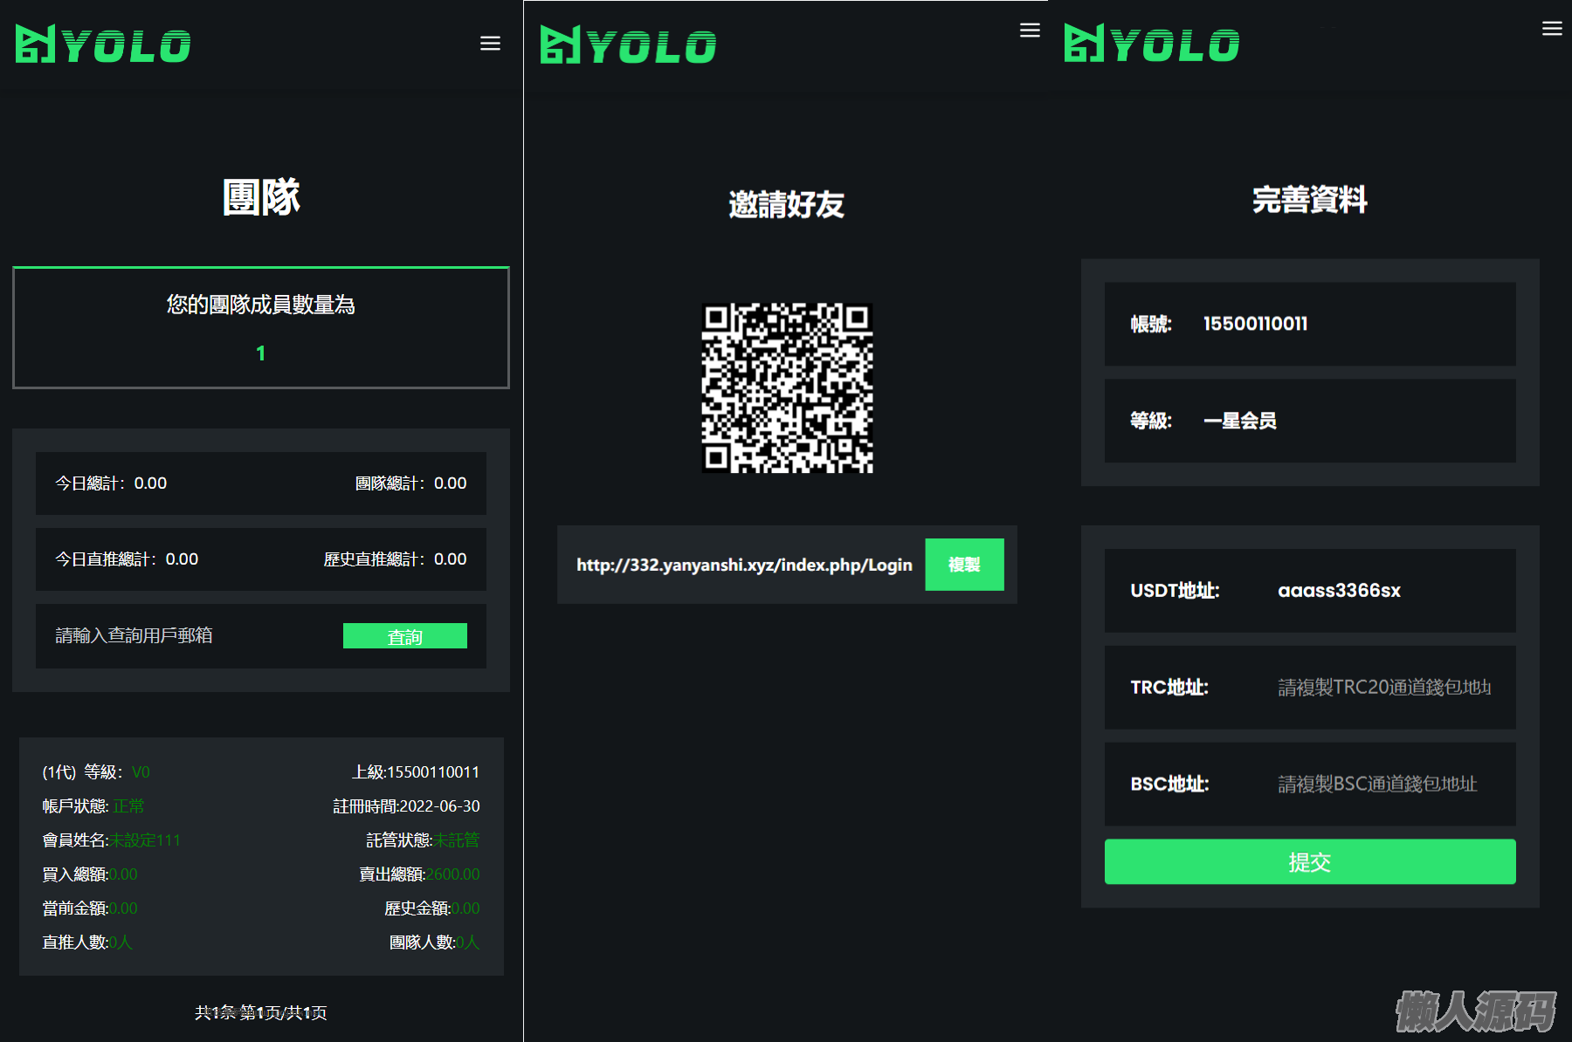The image size is (1572, 1042).
Task: Click the green 查詢 search button
Action: (x=405, y=636)
